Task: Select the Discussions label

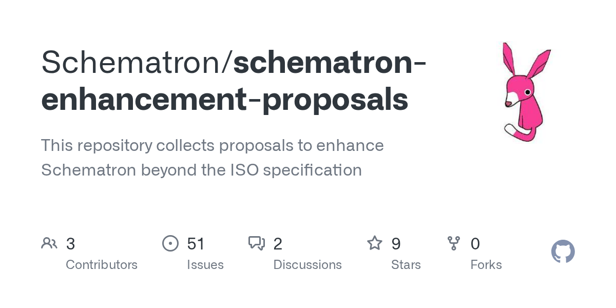Action: [307, 265]
